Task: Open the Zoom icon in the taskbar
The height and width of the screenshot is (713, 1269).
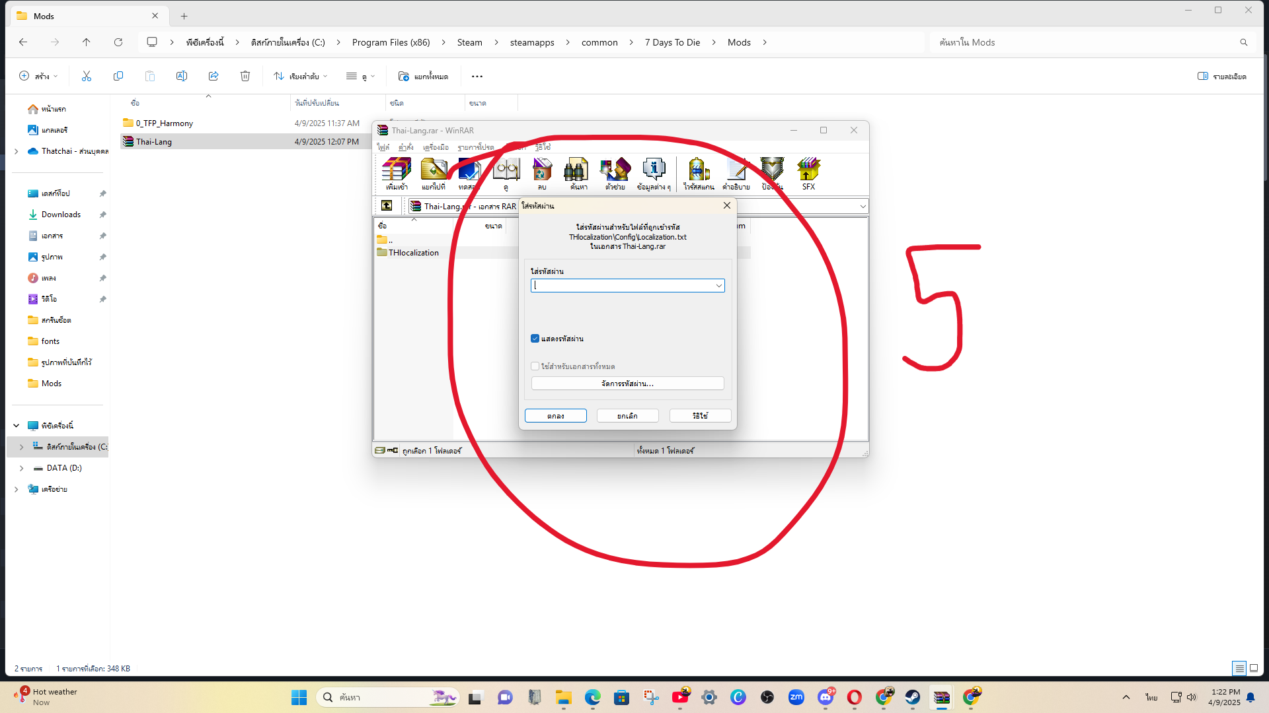Action: (796, 697)
